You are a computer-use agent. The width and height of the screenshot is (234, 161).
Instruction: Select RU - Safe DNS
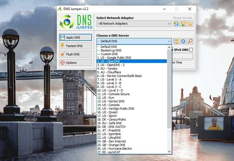pyautogui.click(x=132, y=123)
